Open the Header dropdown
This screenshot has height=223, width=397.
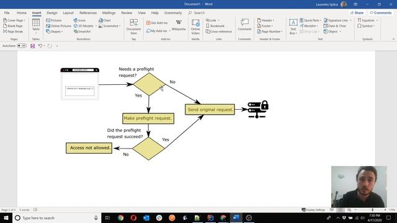[x=274, y=20]
